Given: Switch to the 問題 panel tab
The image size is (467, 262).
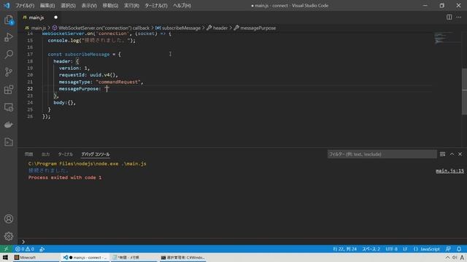Looking at the screenshot, I should [x=29, y=154].
